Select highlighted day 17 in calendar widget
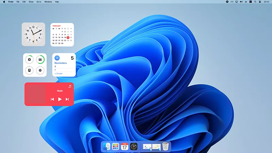Screen dimensions: 272x153 tap(68, 37)
